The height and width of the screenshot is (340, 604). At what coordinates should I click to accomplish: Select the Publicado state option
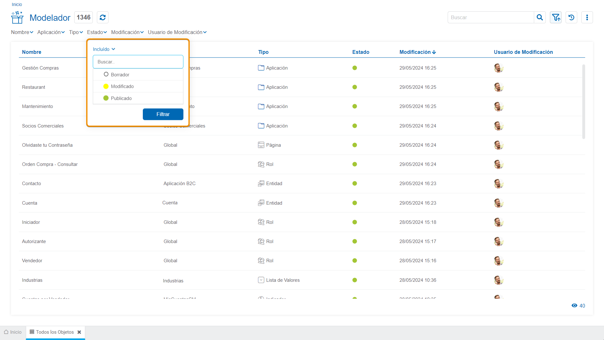(121, 98)
